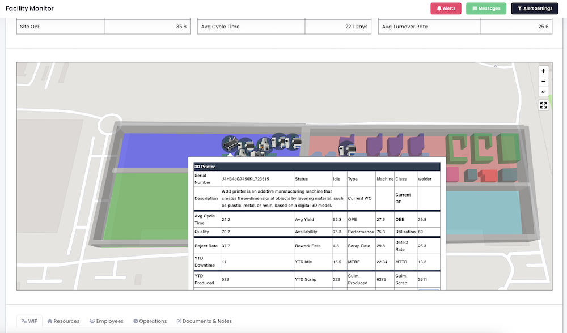Click the clock icon beside Operations
This screenshot has height=333, width=567.
[x=135, y=321]
